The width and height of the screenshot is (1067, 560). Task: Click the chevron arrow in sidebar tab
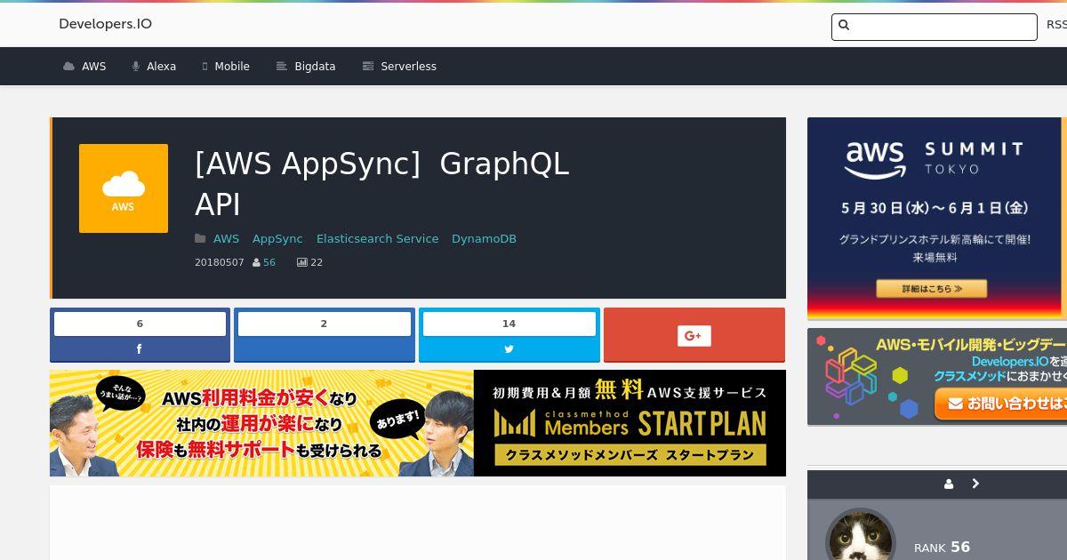pos(975,484)
